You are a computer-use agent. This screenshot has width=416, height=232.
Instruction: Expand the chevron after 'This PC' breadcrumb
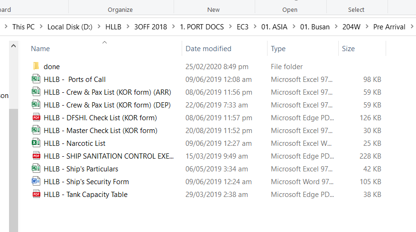[41, 27]
